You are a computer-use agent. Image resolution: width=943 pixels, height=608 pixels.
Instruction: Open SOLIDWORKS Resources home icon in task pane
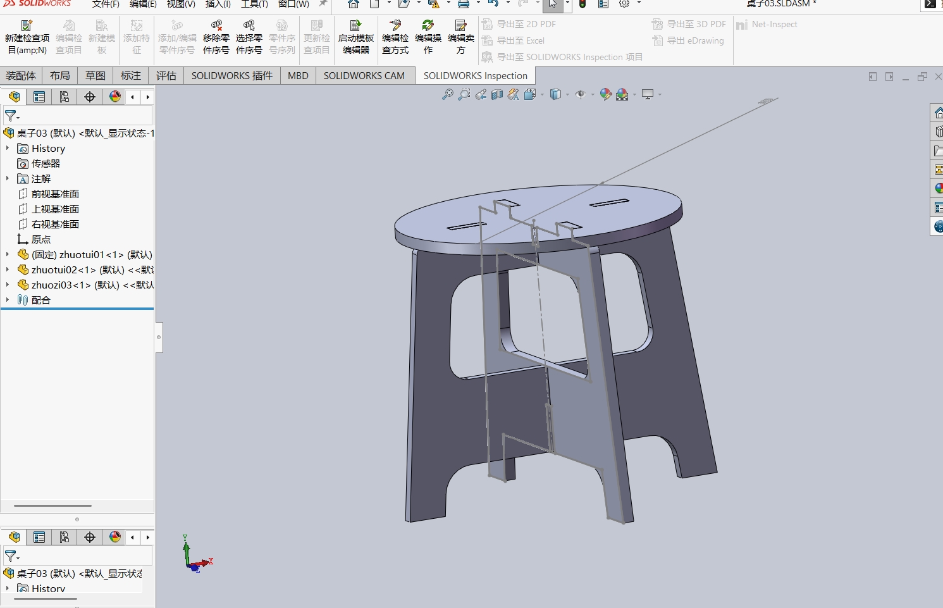tap(939, 113)
